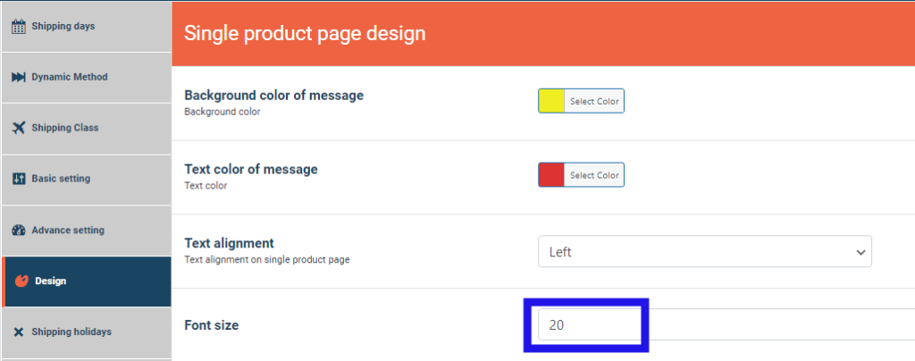Select the Advance setting tab
This screenshot has width=915, height=361.
67,231
